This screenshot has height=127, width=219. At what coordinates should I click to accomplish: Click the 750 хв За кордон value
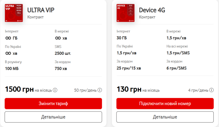[x=61, y=68]
